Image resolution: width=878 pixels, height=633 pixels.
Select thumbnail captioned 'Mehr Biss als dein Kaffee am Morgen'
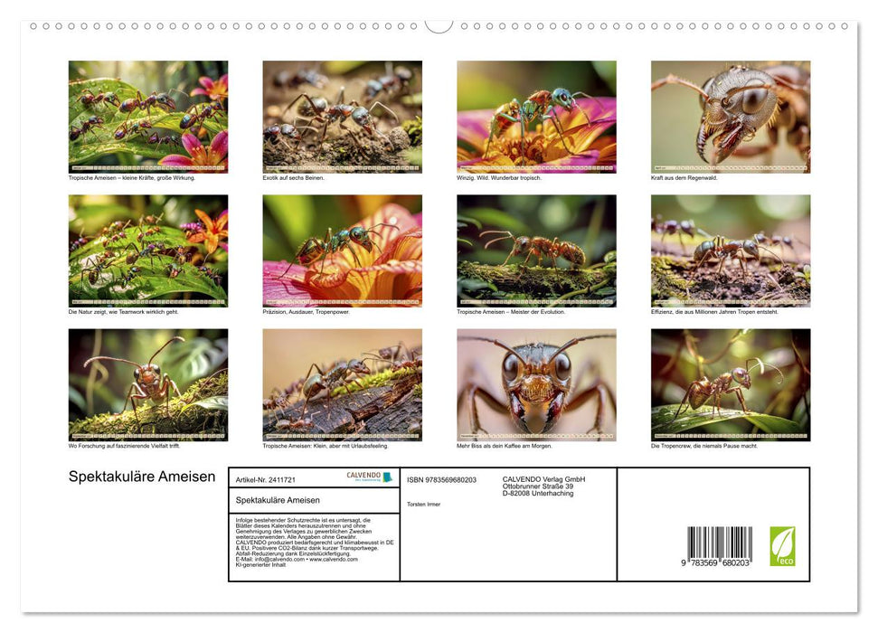(x=536, y=385)
